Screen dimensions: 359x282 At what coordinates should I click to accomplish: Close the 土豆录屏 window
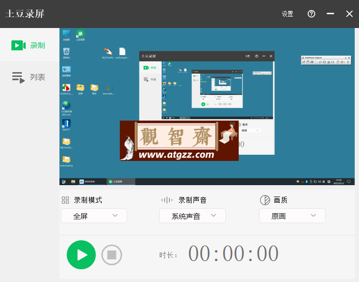[x=349, y=14]
